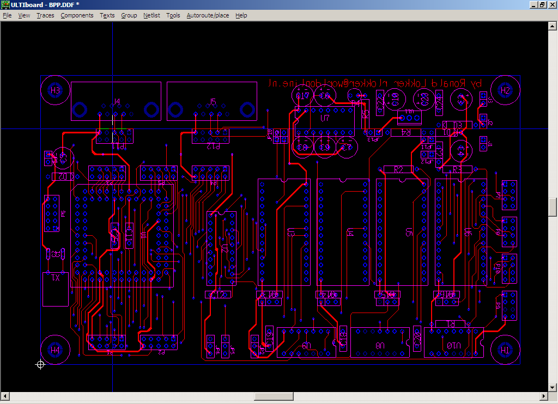Open the File menu
This screenshot has width=558, height=404.
7,15
